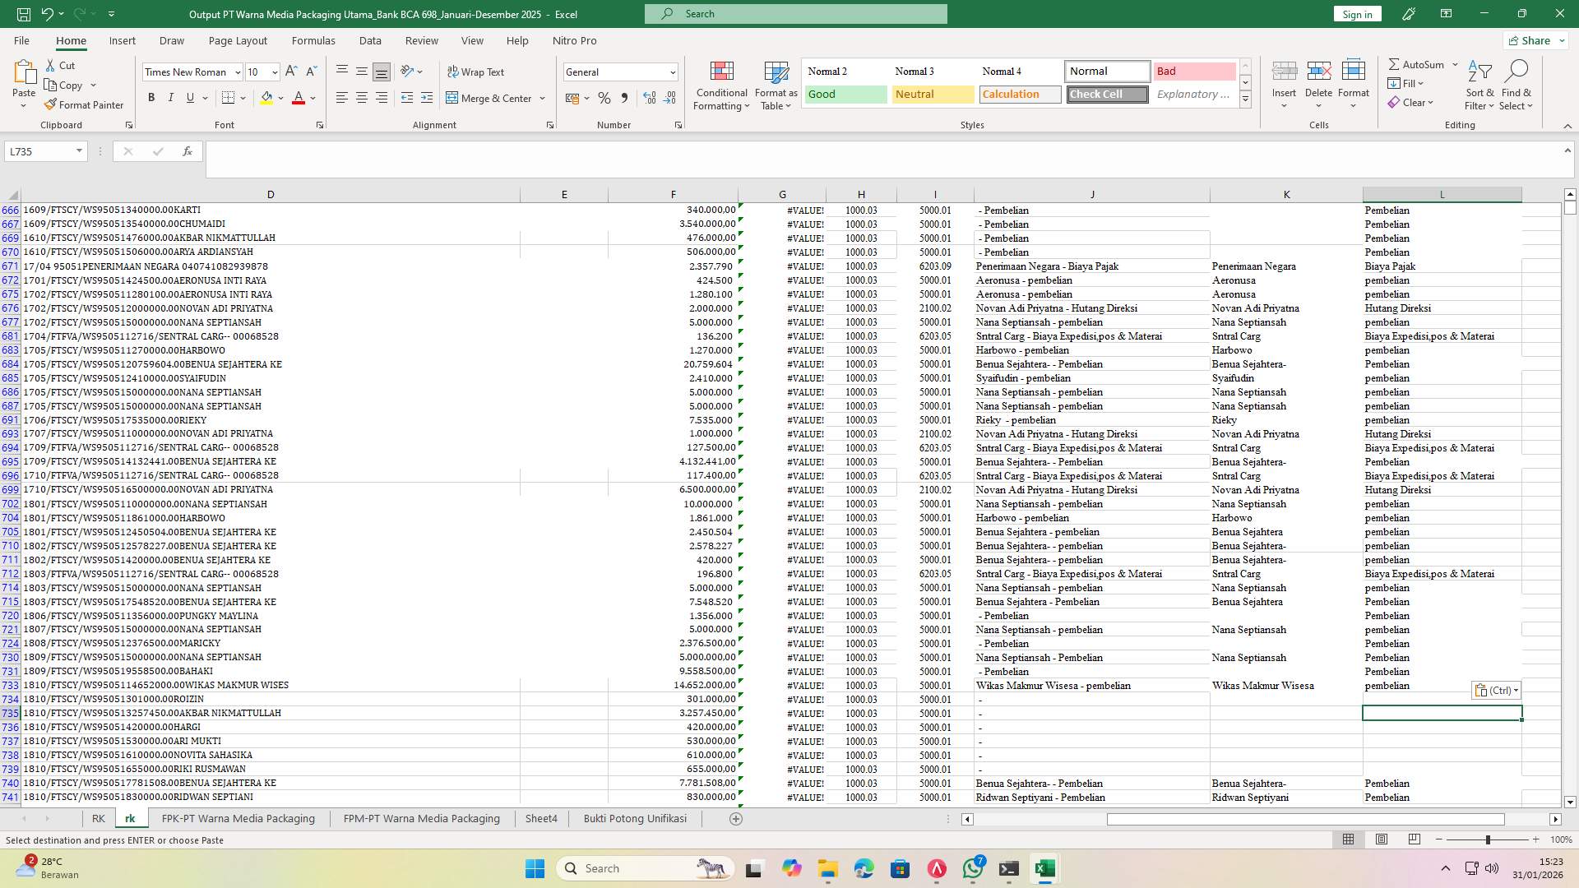This screenshot has height=888, width=1579.
Task: Open the Fill Color dropdown arrow
Action: pos(280,98)
